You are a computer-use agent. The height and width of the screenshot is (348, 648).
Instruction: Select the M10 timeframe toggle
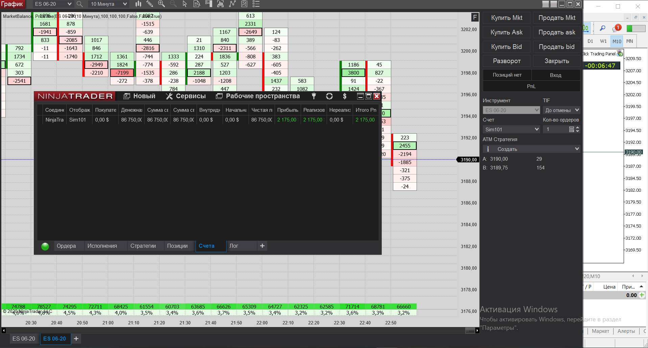[x=617, y=41]
